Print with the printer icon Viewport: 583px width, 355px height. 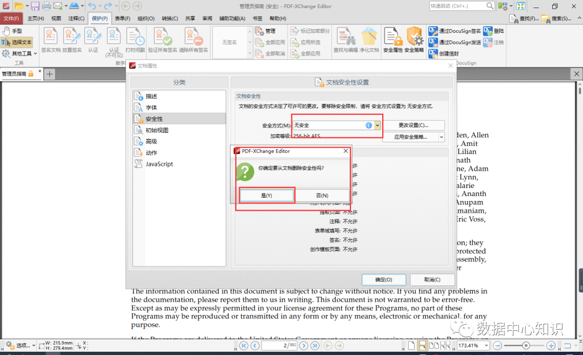click(46, 6)
